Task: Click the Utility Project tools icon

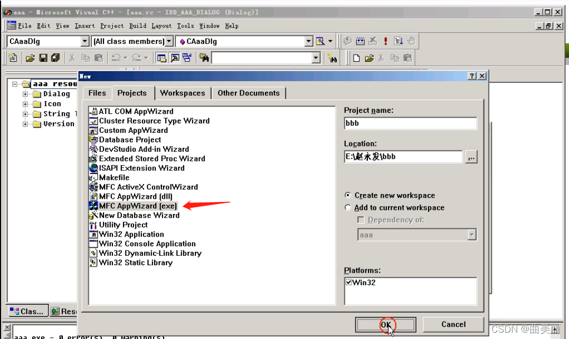Action: (93, 225)
